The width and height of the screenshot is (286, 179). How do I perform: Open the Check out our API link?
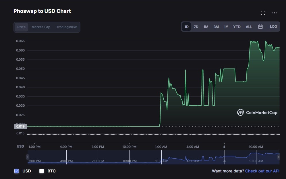262,171
